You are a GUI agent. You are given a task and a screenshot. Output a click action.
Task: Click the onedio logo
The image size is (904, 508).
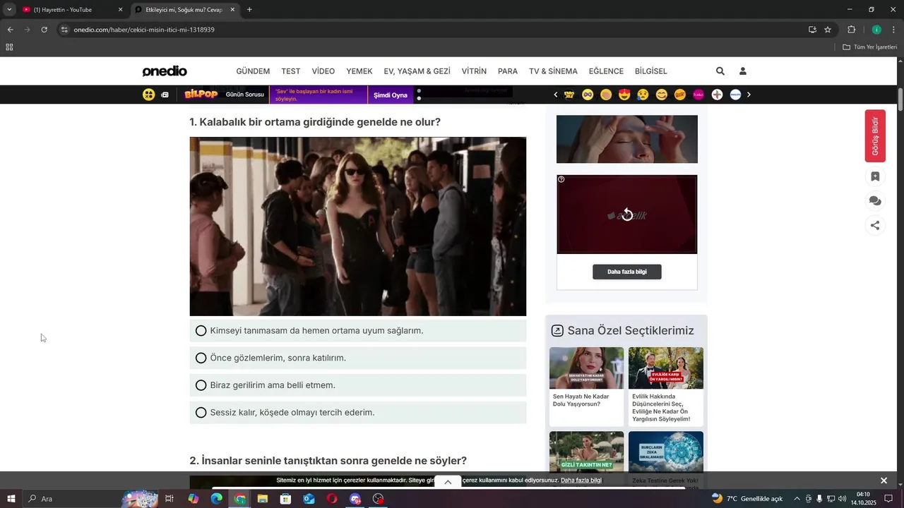165,71
